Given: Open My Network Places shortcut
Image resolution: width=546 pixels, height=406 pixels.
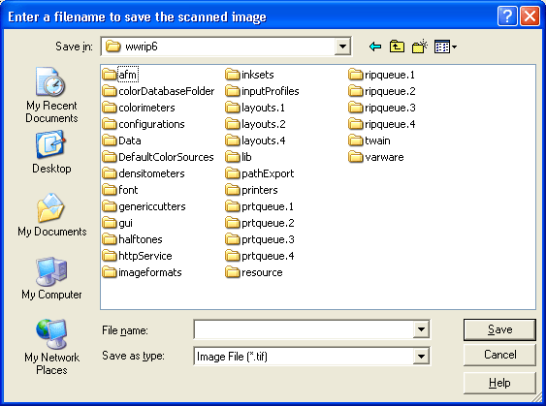Looking at the screenshot, I should click(51, 347).
